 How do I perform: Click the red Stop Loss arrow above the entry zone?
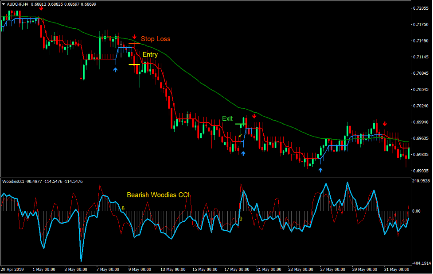pyautogui.click(x=134, y=36)
